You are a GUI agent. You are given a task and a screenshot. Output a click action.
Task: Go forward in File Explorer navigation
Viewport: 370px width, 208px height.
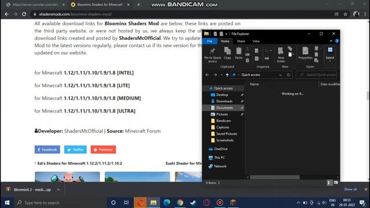pyautogui.click(x=215, y=75)
